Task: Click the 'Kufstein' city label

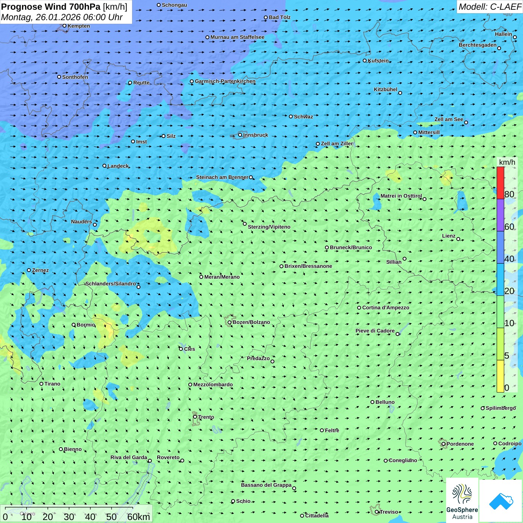Action: pyautogui.click(x=378, y=61)
